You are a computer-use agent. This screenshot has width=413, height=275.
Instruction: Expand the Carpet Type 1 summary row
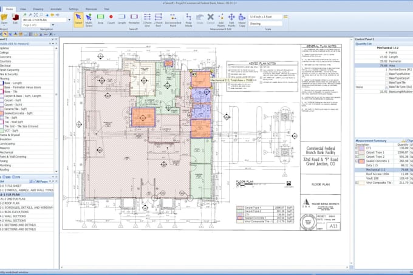pyautogui.click(x=357, y=152)
